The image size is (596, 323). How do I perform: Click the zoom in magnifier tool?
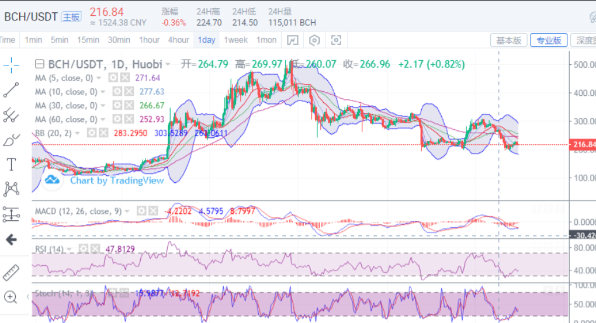point(11,297)
